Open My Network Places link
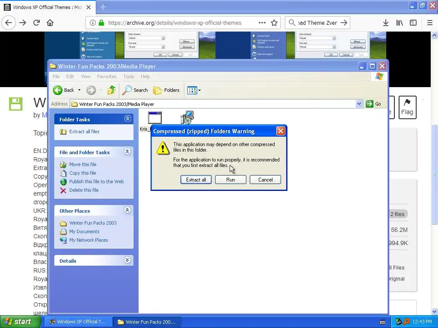Image resolution: width=438 pixels, height=328 pixels. [88, 240]
